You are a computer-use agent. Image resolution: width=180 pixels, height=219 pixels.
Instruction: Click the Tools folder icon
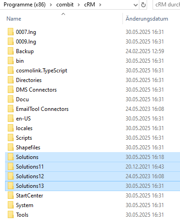[11, 215]
